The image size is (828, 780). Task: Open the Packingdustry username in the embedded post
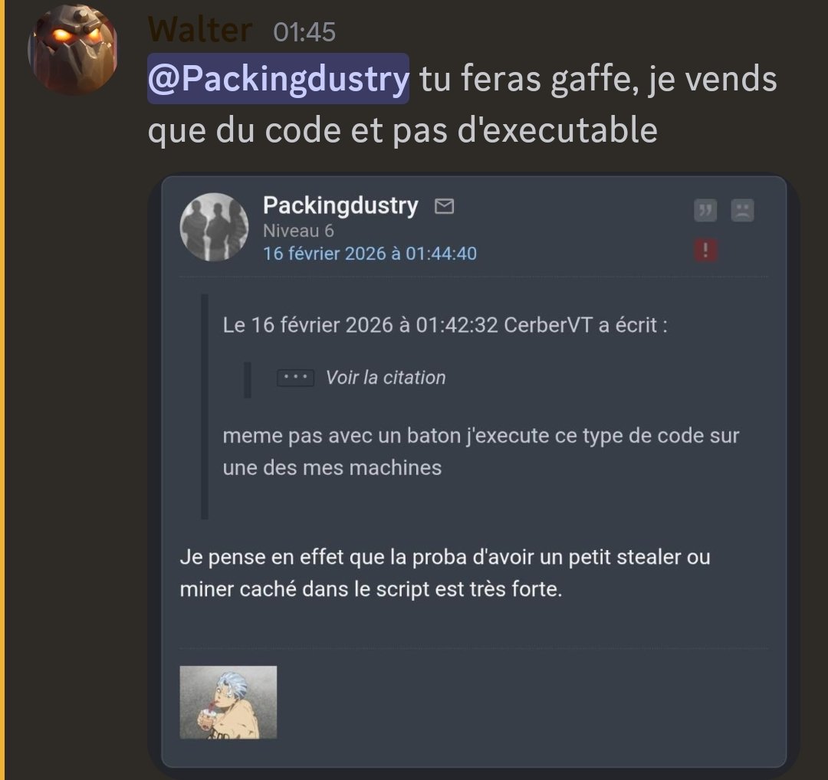[340, 205]
